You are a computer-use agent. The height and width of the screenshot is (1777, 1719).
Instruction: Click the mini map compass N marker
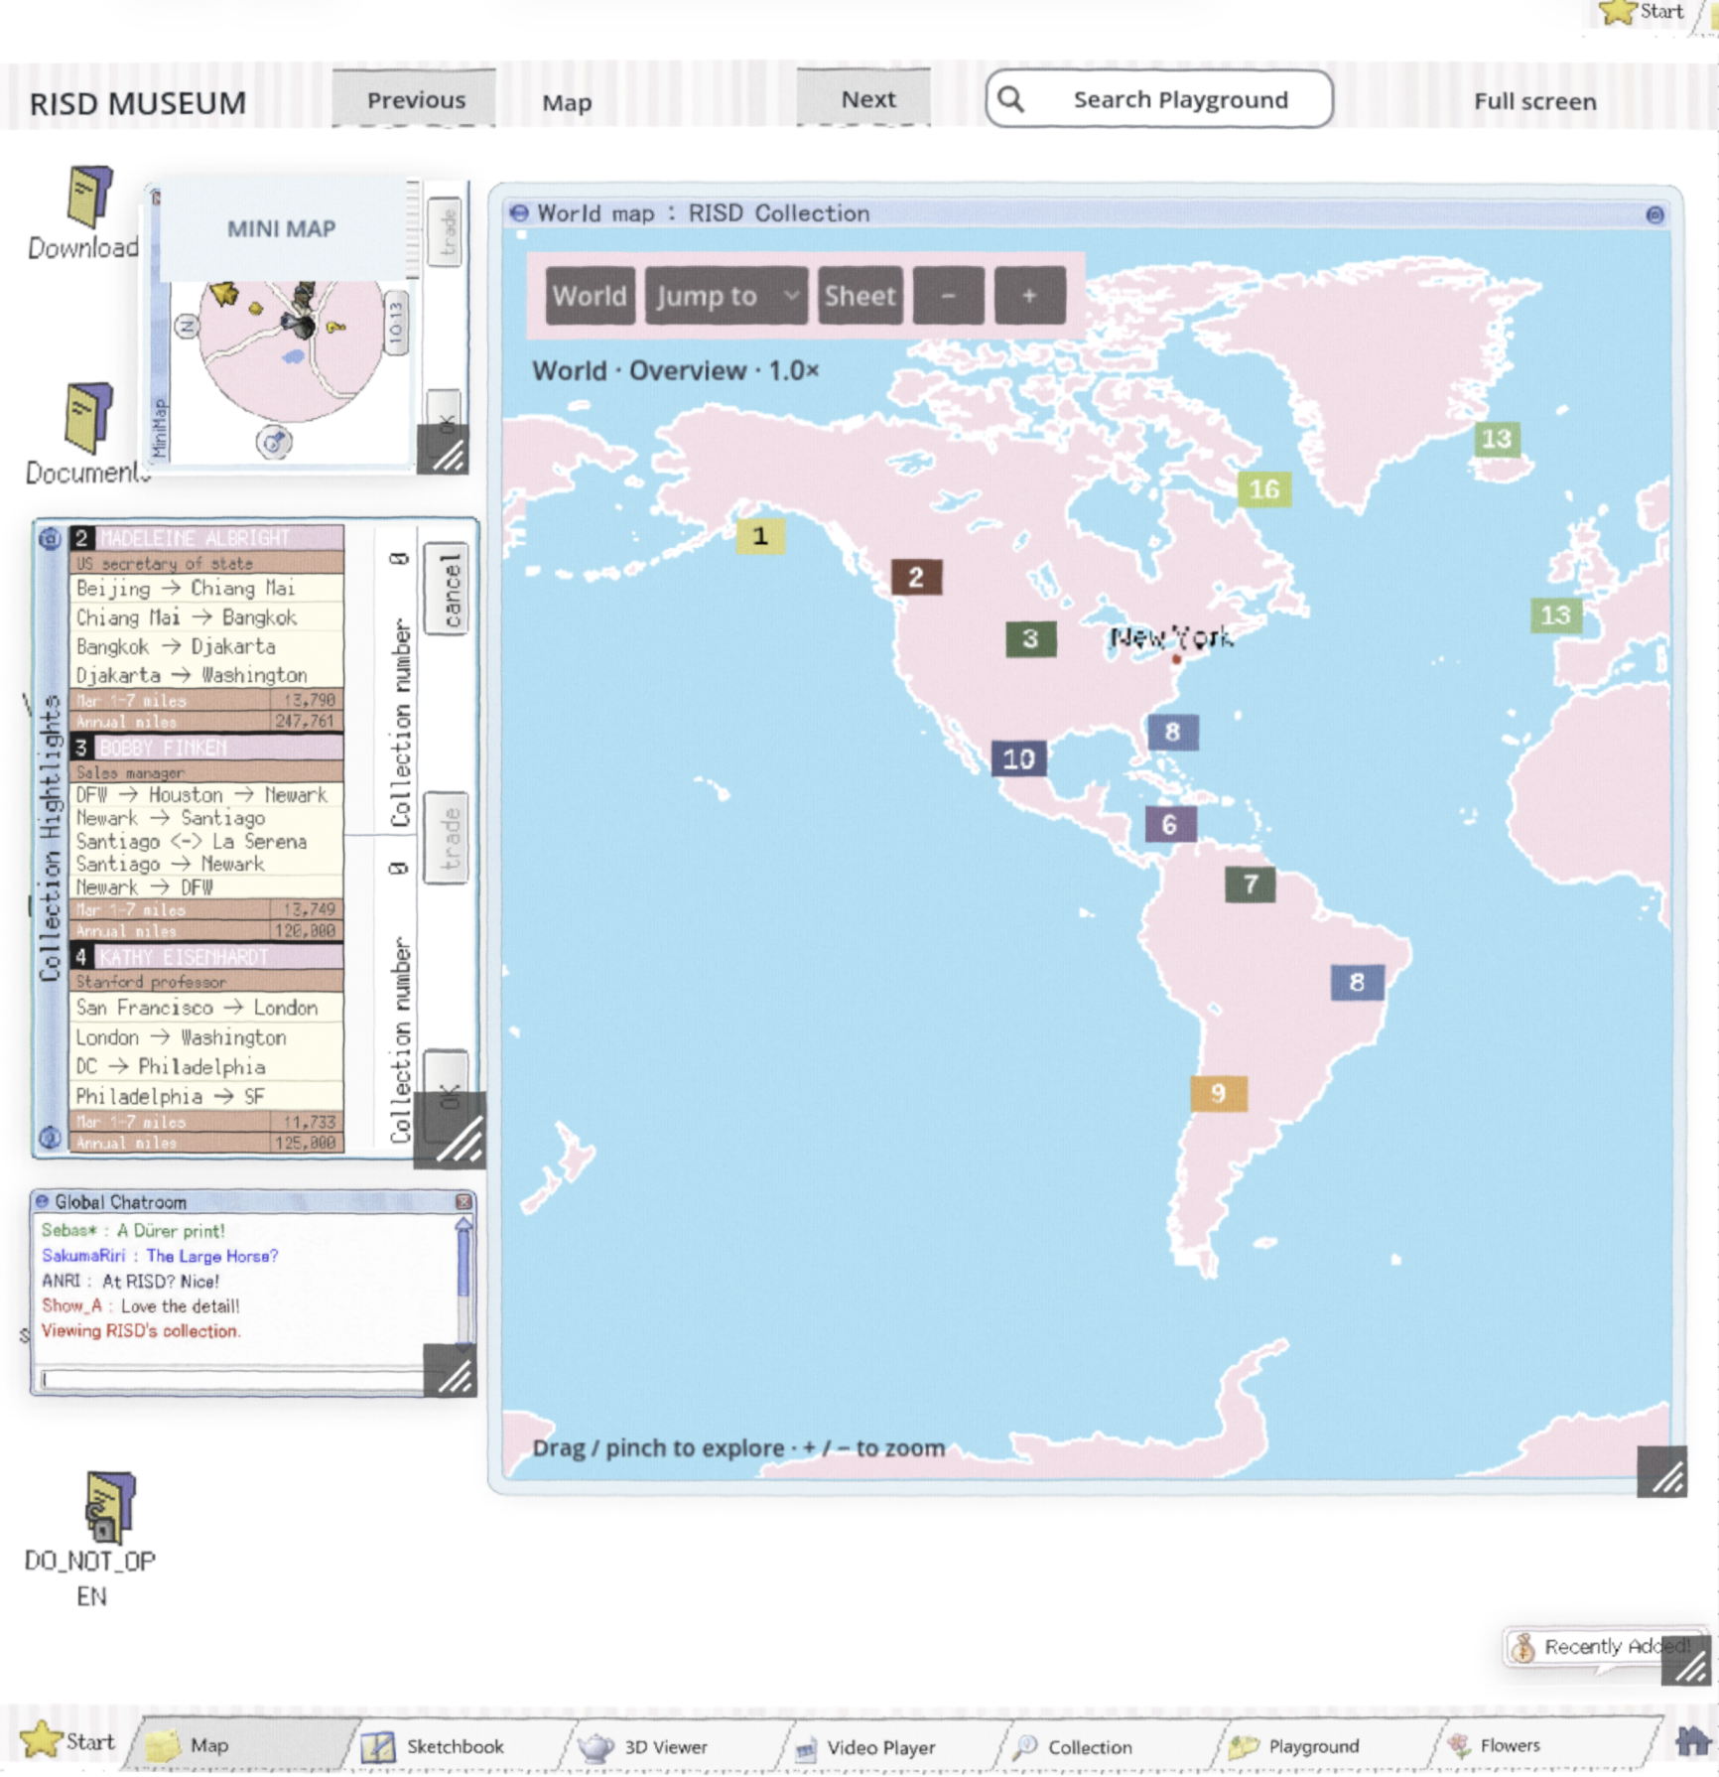(x=186, y=326)
